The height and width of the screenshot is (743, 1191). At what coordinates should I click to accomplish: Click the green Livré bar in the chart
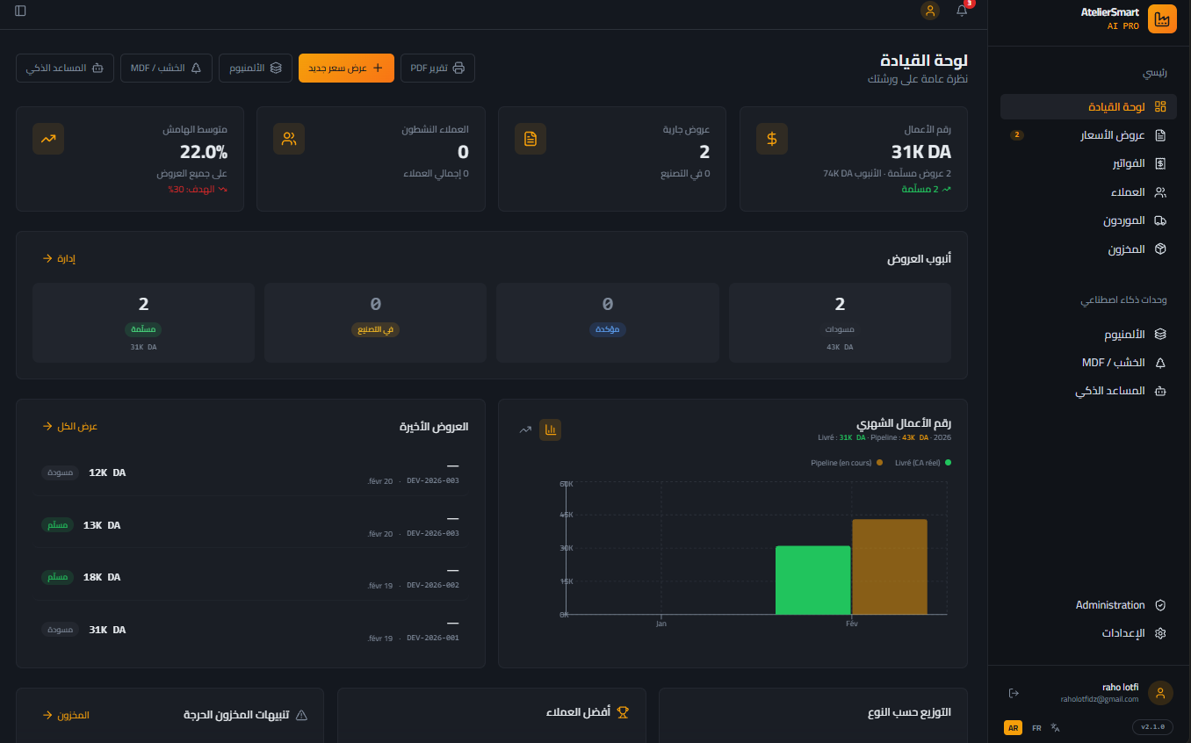click(x=812, y=580)
